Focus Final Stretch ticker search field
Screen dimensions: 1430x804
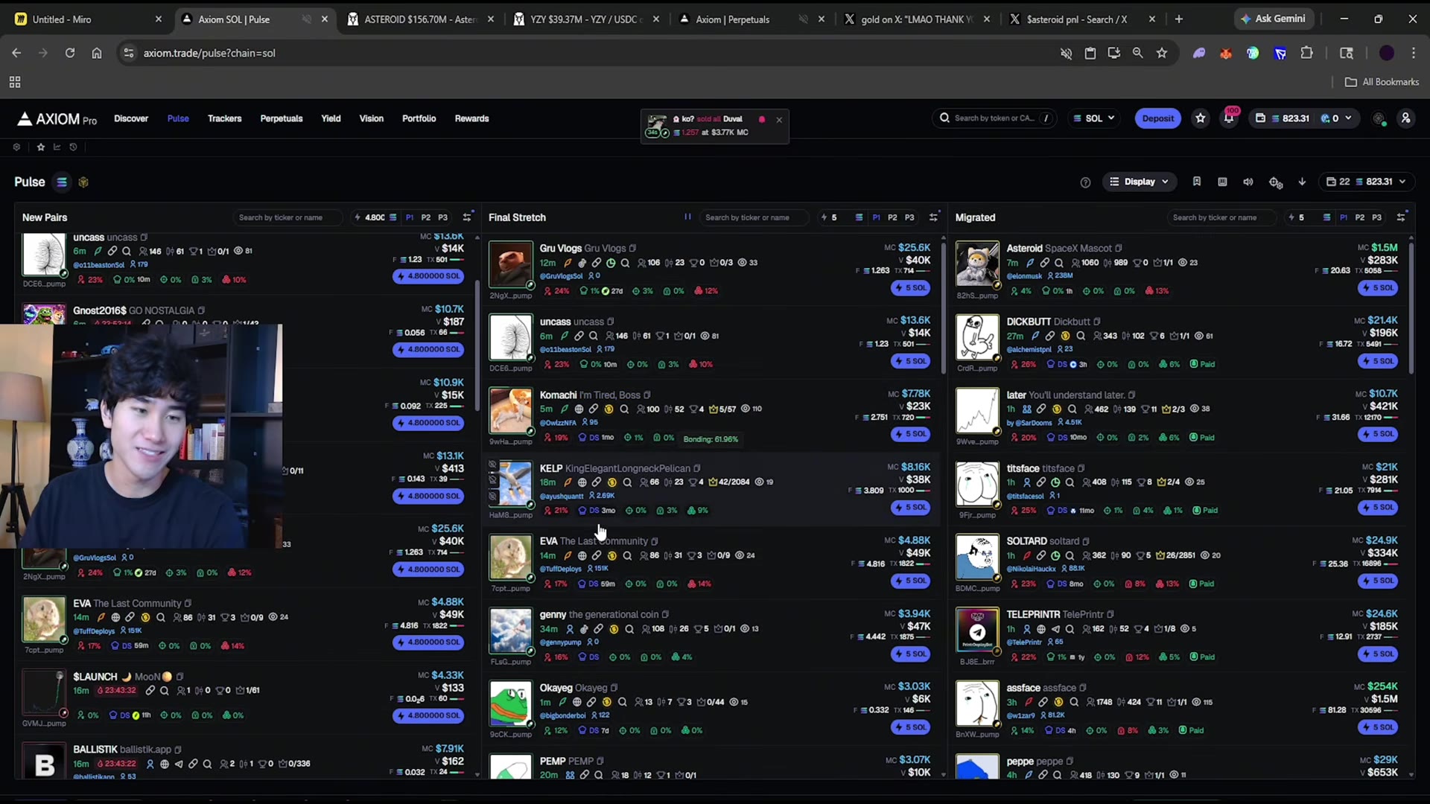point(754,217)
